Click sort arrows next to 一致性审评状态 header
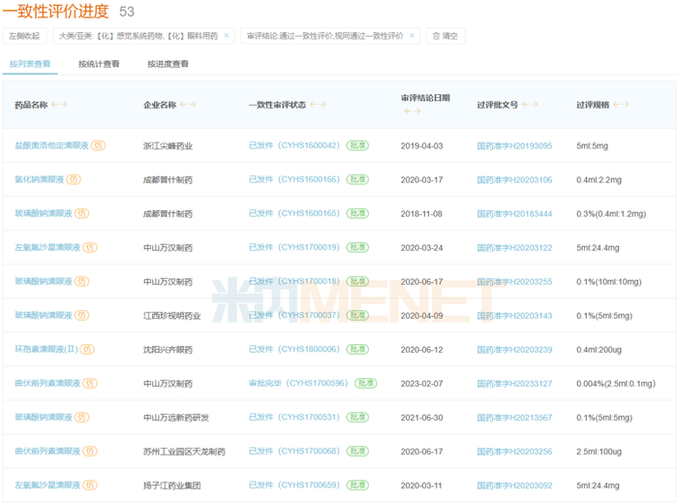678x503 pixels. 318,105
